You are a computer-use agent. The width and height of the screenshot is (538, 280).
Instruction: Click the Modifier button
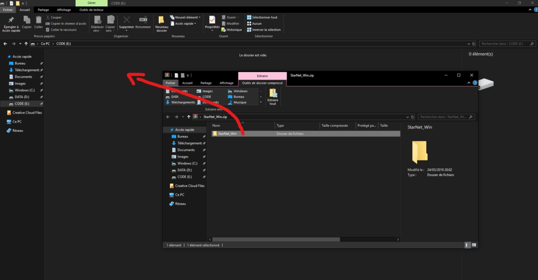[231, 24]
